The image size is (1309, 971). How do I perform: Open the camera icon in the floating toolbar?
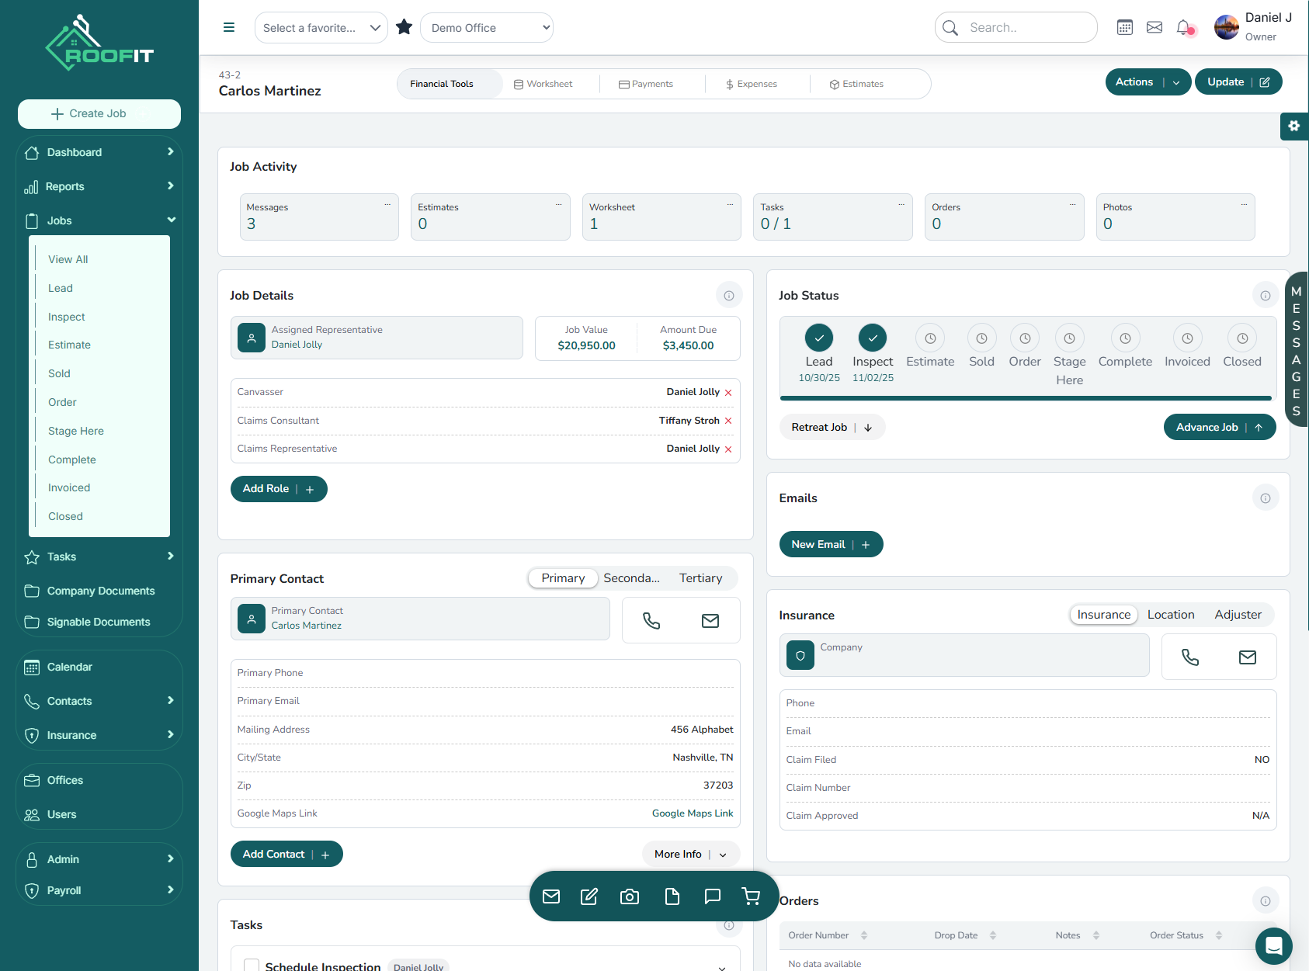point(630,896)
